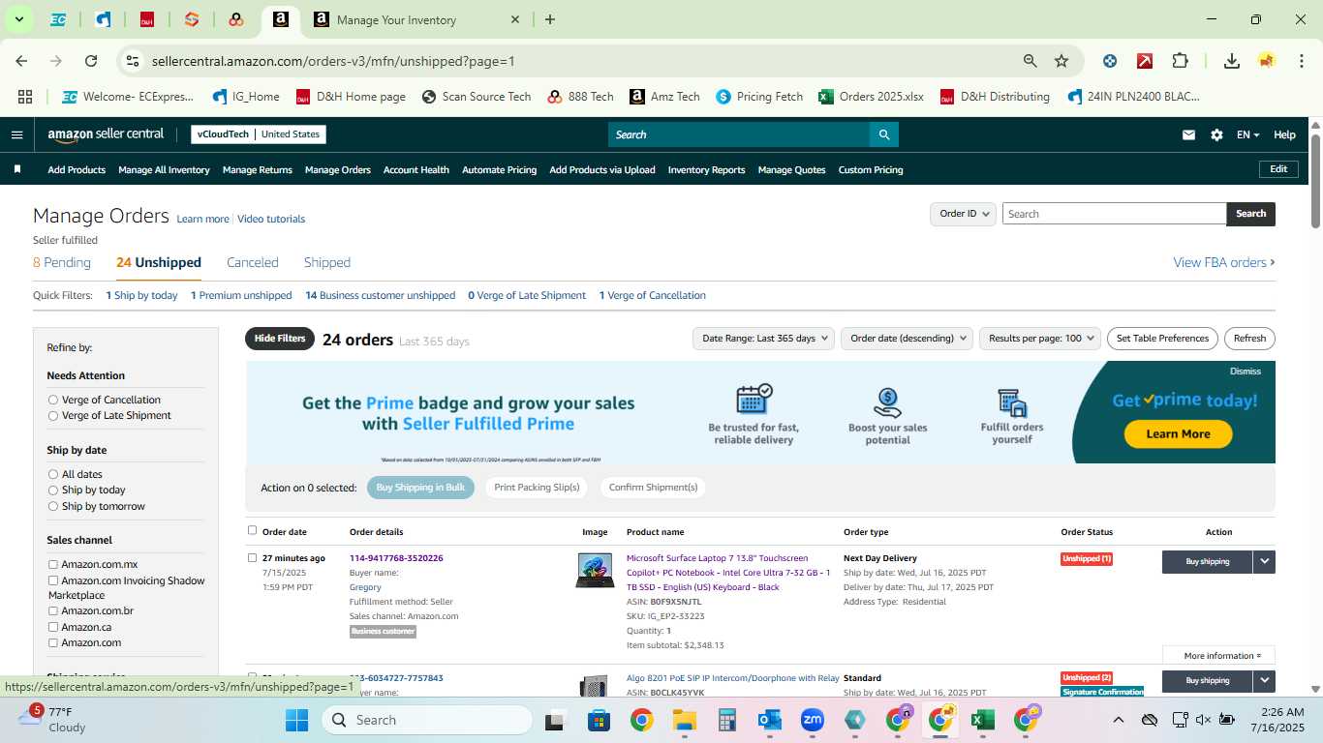Open View FBA orders link
The height and width of the screenshot is (743, 1323).
click(1224, 262)
